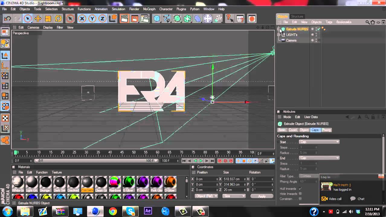Select the Object attribute tab
Screen dimensions: 386x217
[x=304, y=130]
